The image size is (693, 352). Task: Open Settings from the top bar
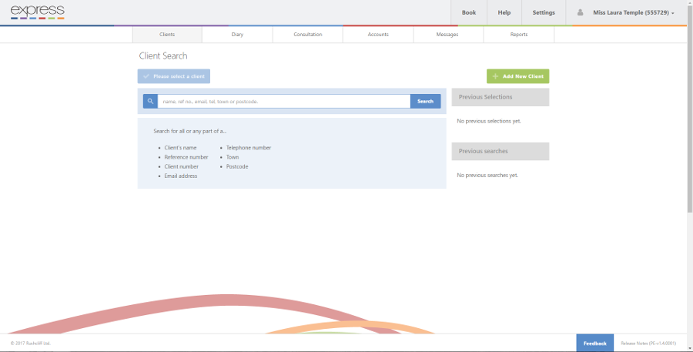pyautogui.click(x=544, y=12)
